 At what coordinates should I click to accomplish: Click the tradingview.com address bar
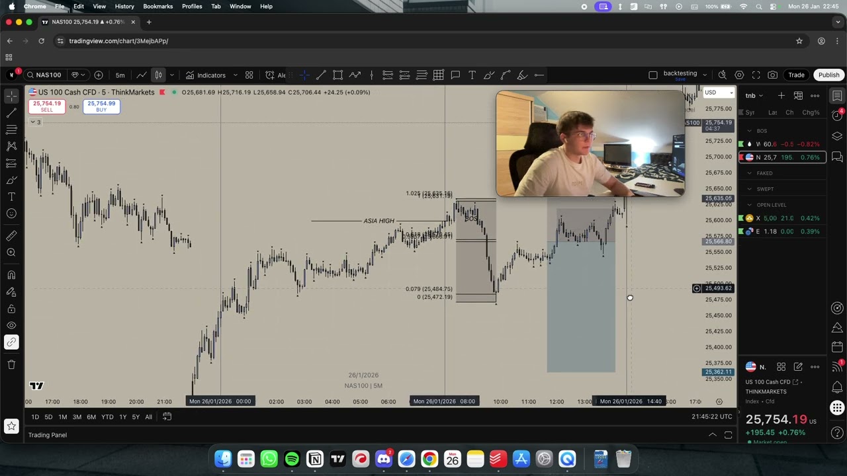(423, 41)
